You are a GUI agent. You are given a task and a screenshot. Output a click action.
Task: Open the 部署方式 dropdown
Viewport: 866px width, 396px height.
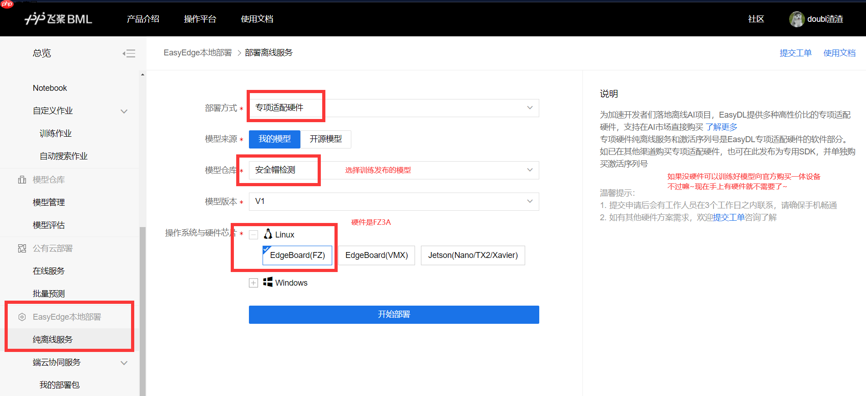pos(394,108)
